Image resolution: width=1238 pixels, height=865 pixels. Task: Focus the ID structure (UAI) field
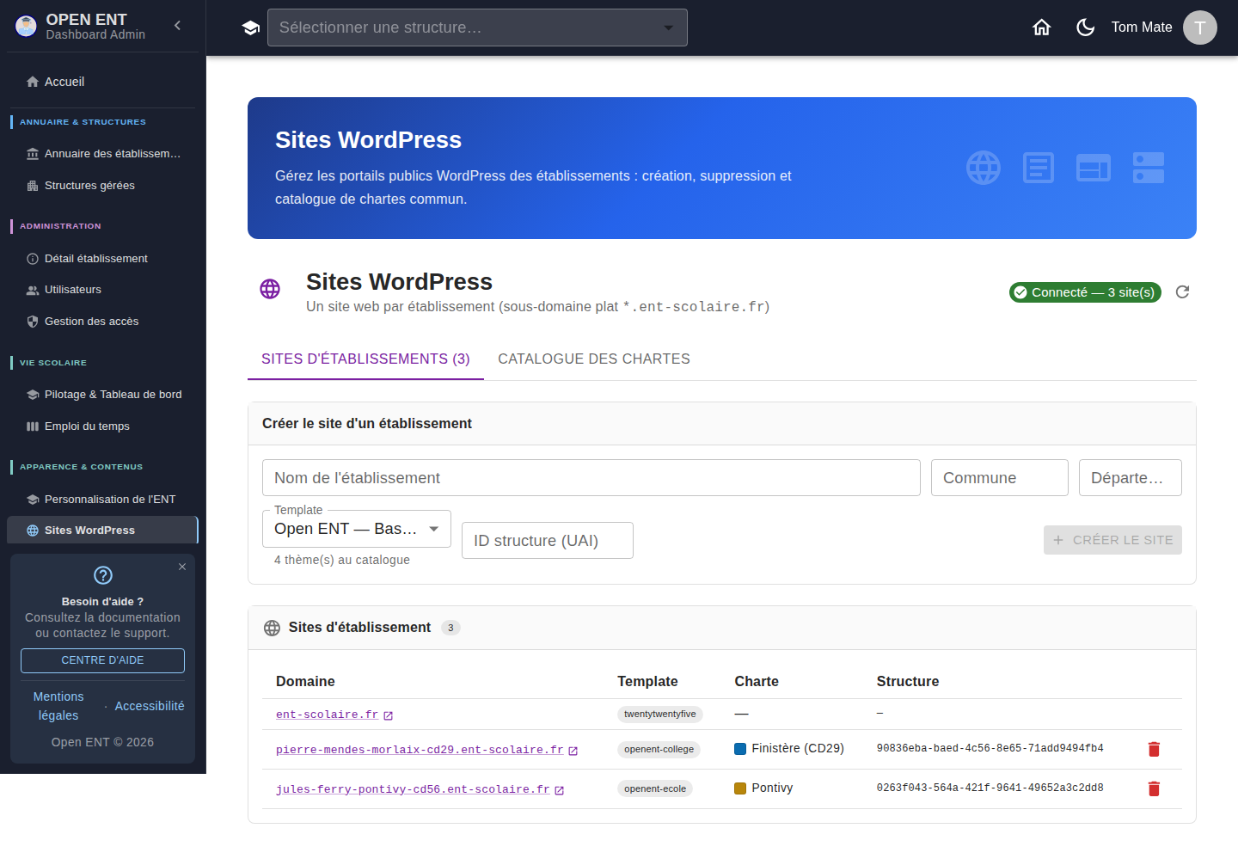click(x=548, y=541)
